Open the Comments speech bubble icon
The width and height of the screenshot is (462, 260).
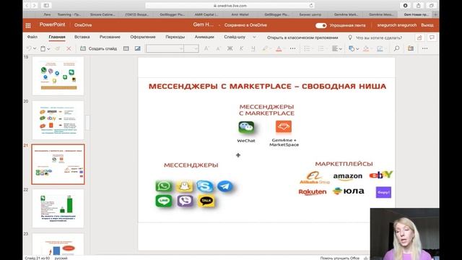(x=432, y=38)
